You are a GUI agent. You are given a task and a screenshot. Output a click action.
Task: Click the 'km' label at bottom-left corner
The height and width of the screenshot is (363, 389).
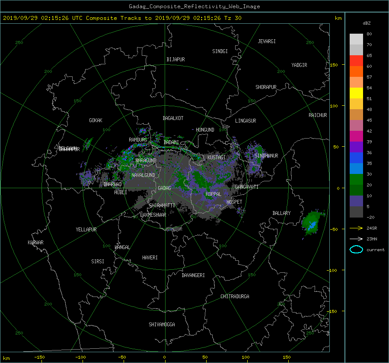(6, 358)
